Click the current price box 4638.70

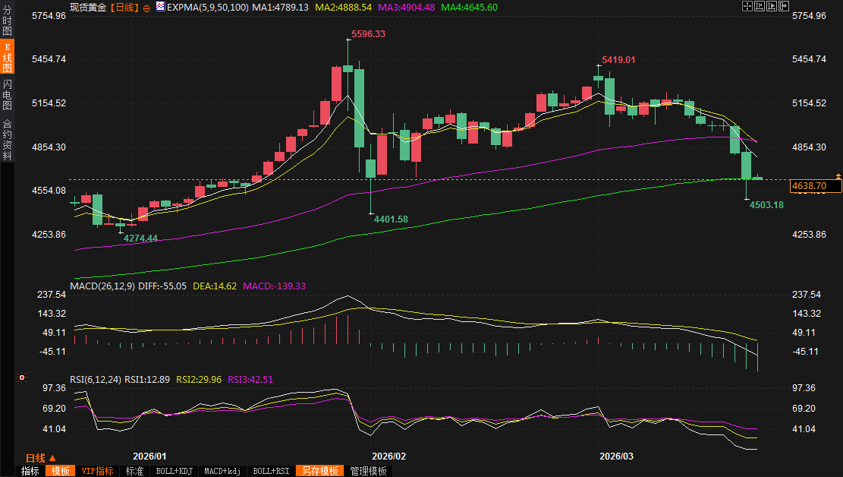(816, 186)
